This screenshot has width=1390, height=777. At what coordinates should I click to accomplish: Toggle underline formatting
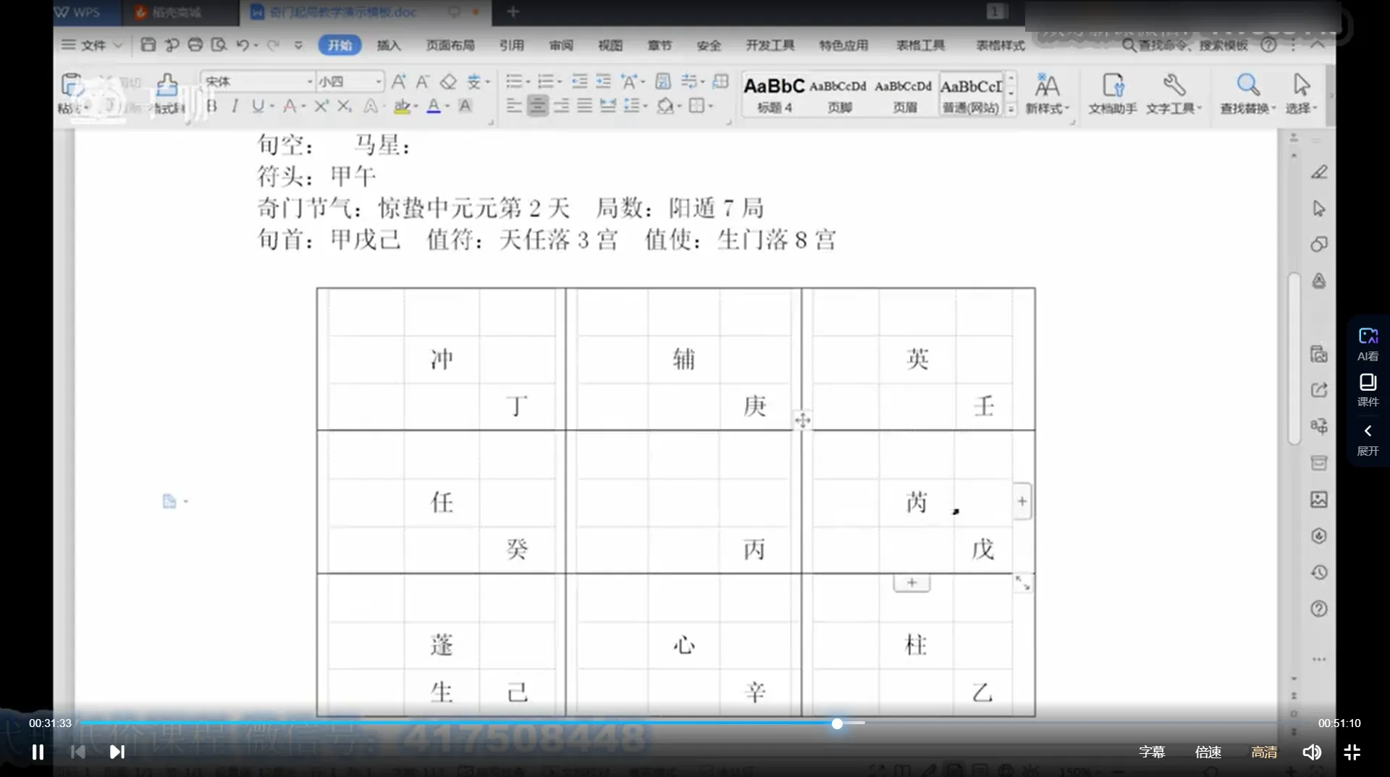coord(258,106)
